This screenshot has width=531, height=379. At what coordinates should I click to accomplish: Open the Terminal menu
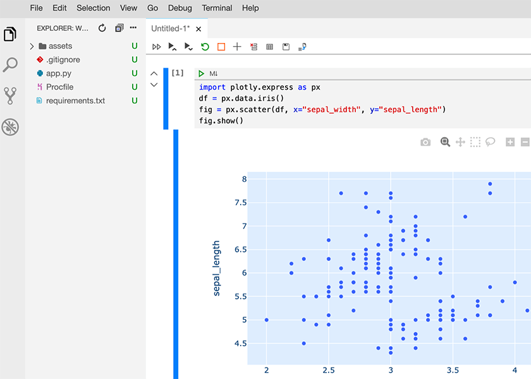click(217, 8)
